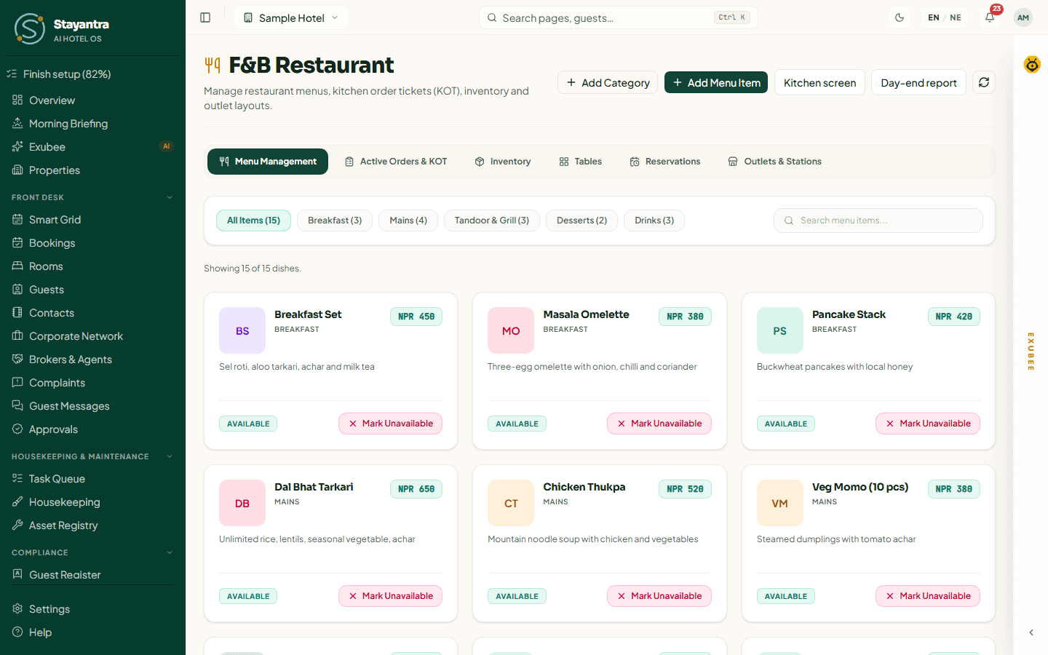Viewport: 1048px width, 655px height.
Task: Mark Chicken Thukpa unavailable
Action: pos(659,596)
